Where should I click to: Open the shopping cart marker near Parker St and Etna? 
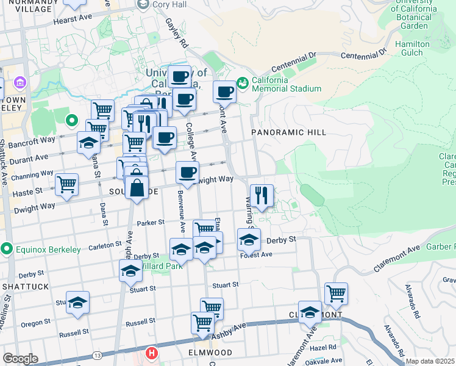click(204, 228)
